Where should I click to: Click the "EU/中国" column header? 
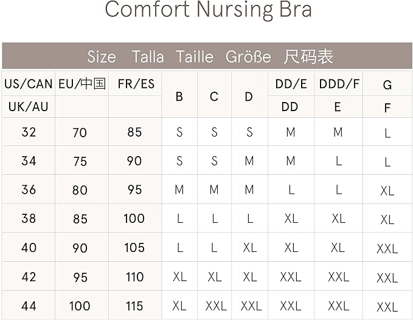click(82, 84)
